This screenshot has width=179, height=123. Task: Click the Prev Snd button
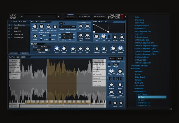pyautogui.click(x=15, y=64)
